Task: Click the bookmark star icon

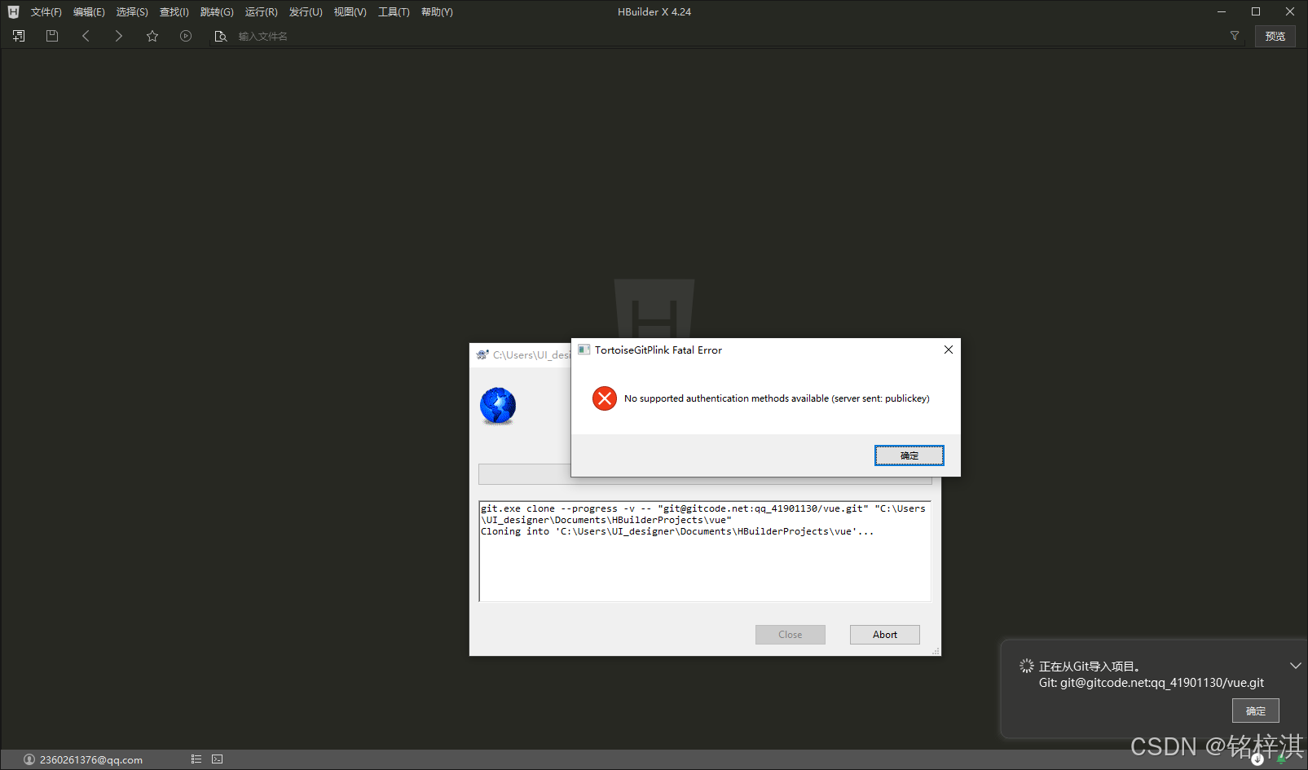Action: coord(152,36)
